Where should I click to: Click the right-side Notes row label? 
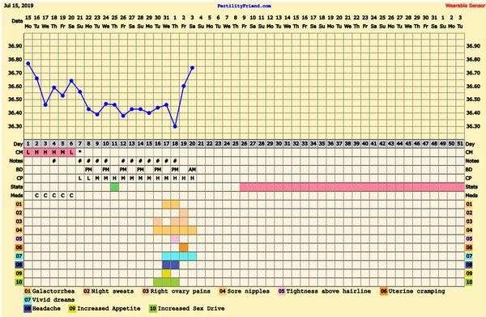[x=471, y=161]
